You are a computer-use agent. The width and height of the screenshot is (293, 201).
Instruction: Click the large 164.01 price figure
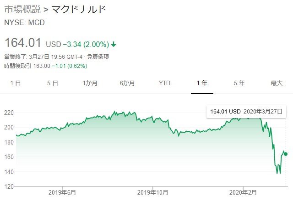(23, 43)
